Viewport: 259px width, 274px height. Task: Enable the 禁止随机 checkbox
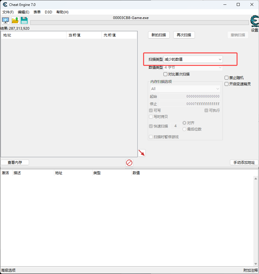click(227, 78)
